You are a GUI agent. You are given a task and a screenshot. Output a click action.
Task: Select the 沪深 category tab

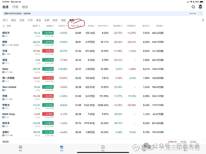(30, 20)
